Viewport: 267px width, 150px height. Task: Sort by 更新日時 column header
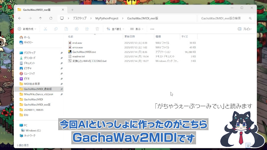point(129,36)
